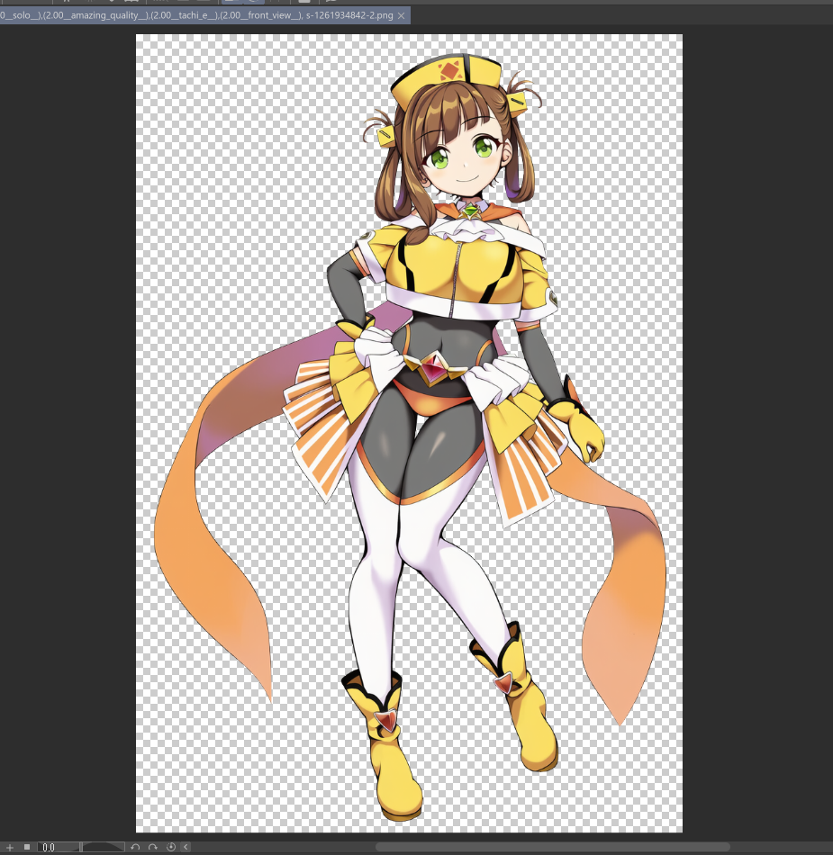
Task: Close the open PNG document tab
Action: point(401,15)
